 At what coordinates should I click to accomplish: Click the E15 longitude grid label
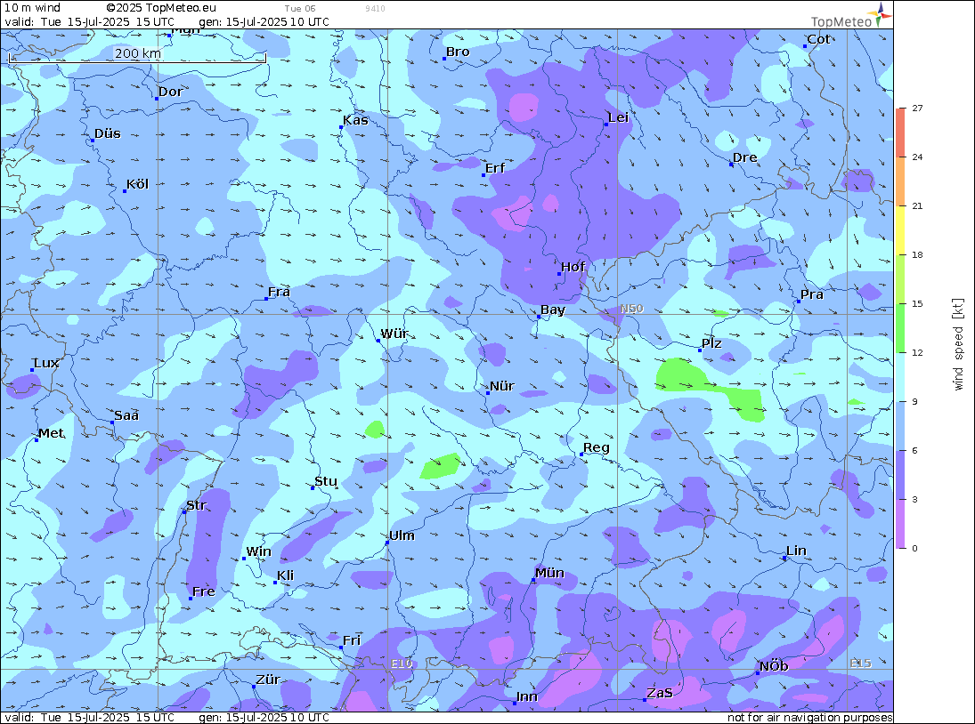pyautogui.click(x=861, y=664)
